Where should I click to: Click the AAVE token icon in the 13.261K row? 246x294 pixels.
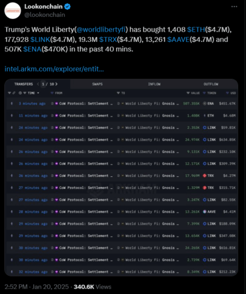coord(205,212)
